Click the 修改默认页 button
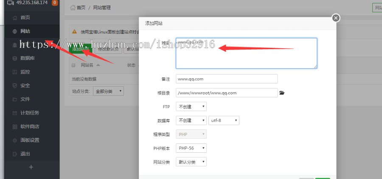The width and height of the screenshot is (382, 179). [108, 49]
